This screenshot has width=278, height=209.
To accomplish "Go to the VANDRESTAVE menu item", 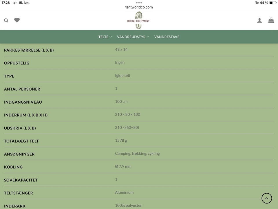I will 167,37.
